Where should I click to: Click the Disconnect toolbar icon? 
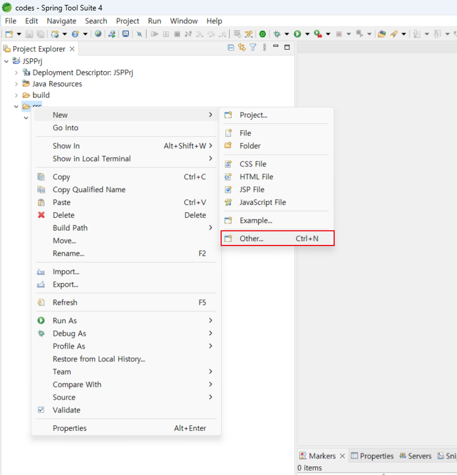click(189, 34)
